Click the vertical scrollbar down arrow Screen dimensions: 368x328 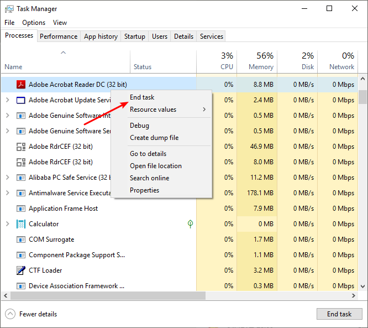(362, 287)
